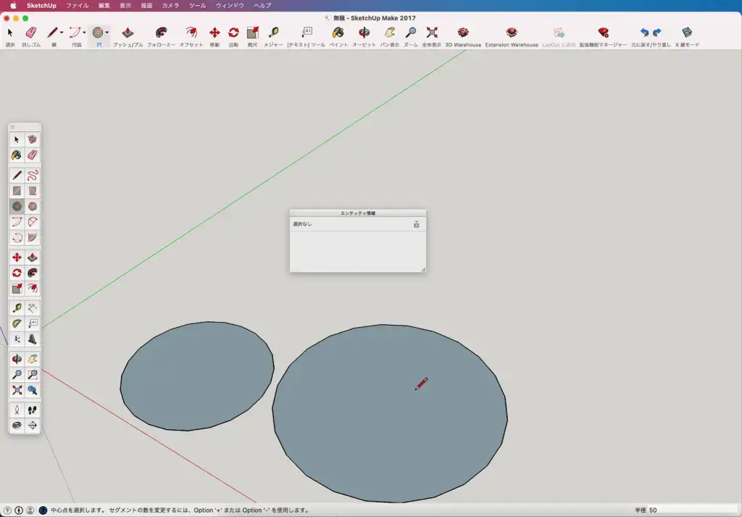
Task: Pick the pink Eraser in floating palette
Action: click(32, 155)
